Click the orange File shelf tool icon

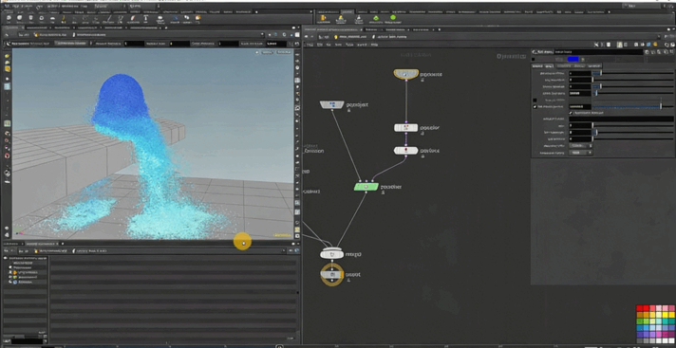pyautogui.click(x=197, y=18)
